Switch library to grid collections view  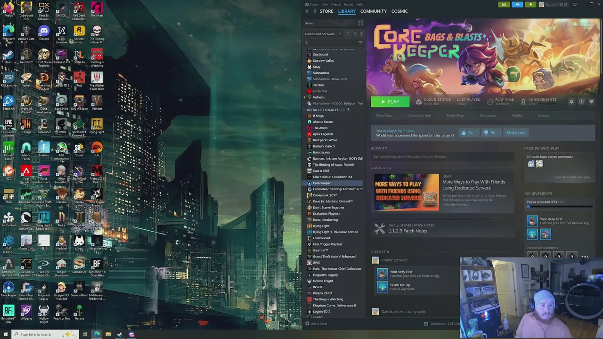point(360,23)
